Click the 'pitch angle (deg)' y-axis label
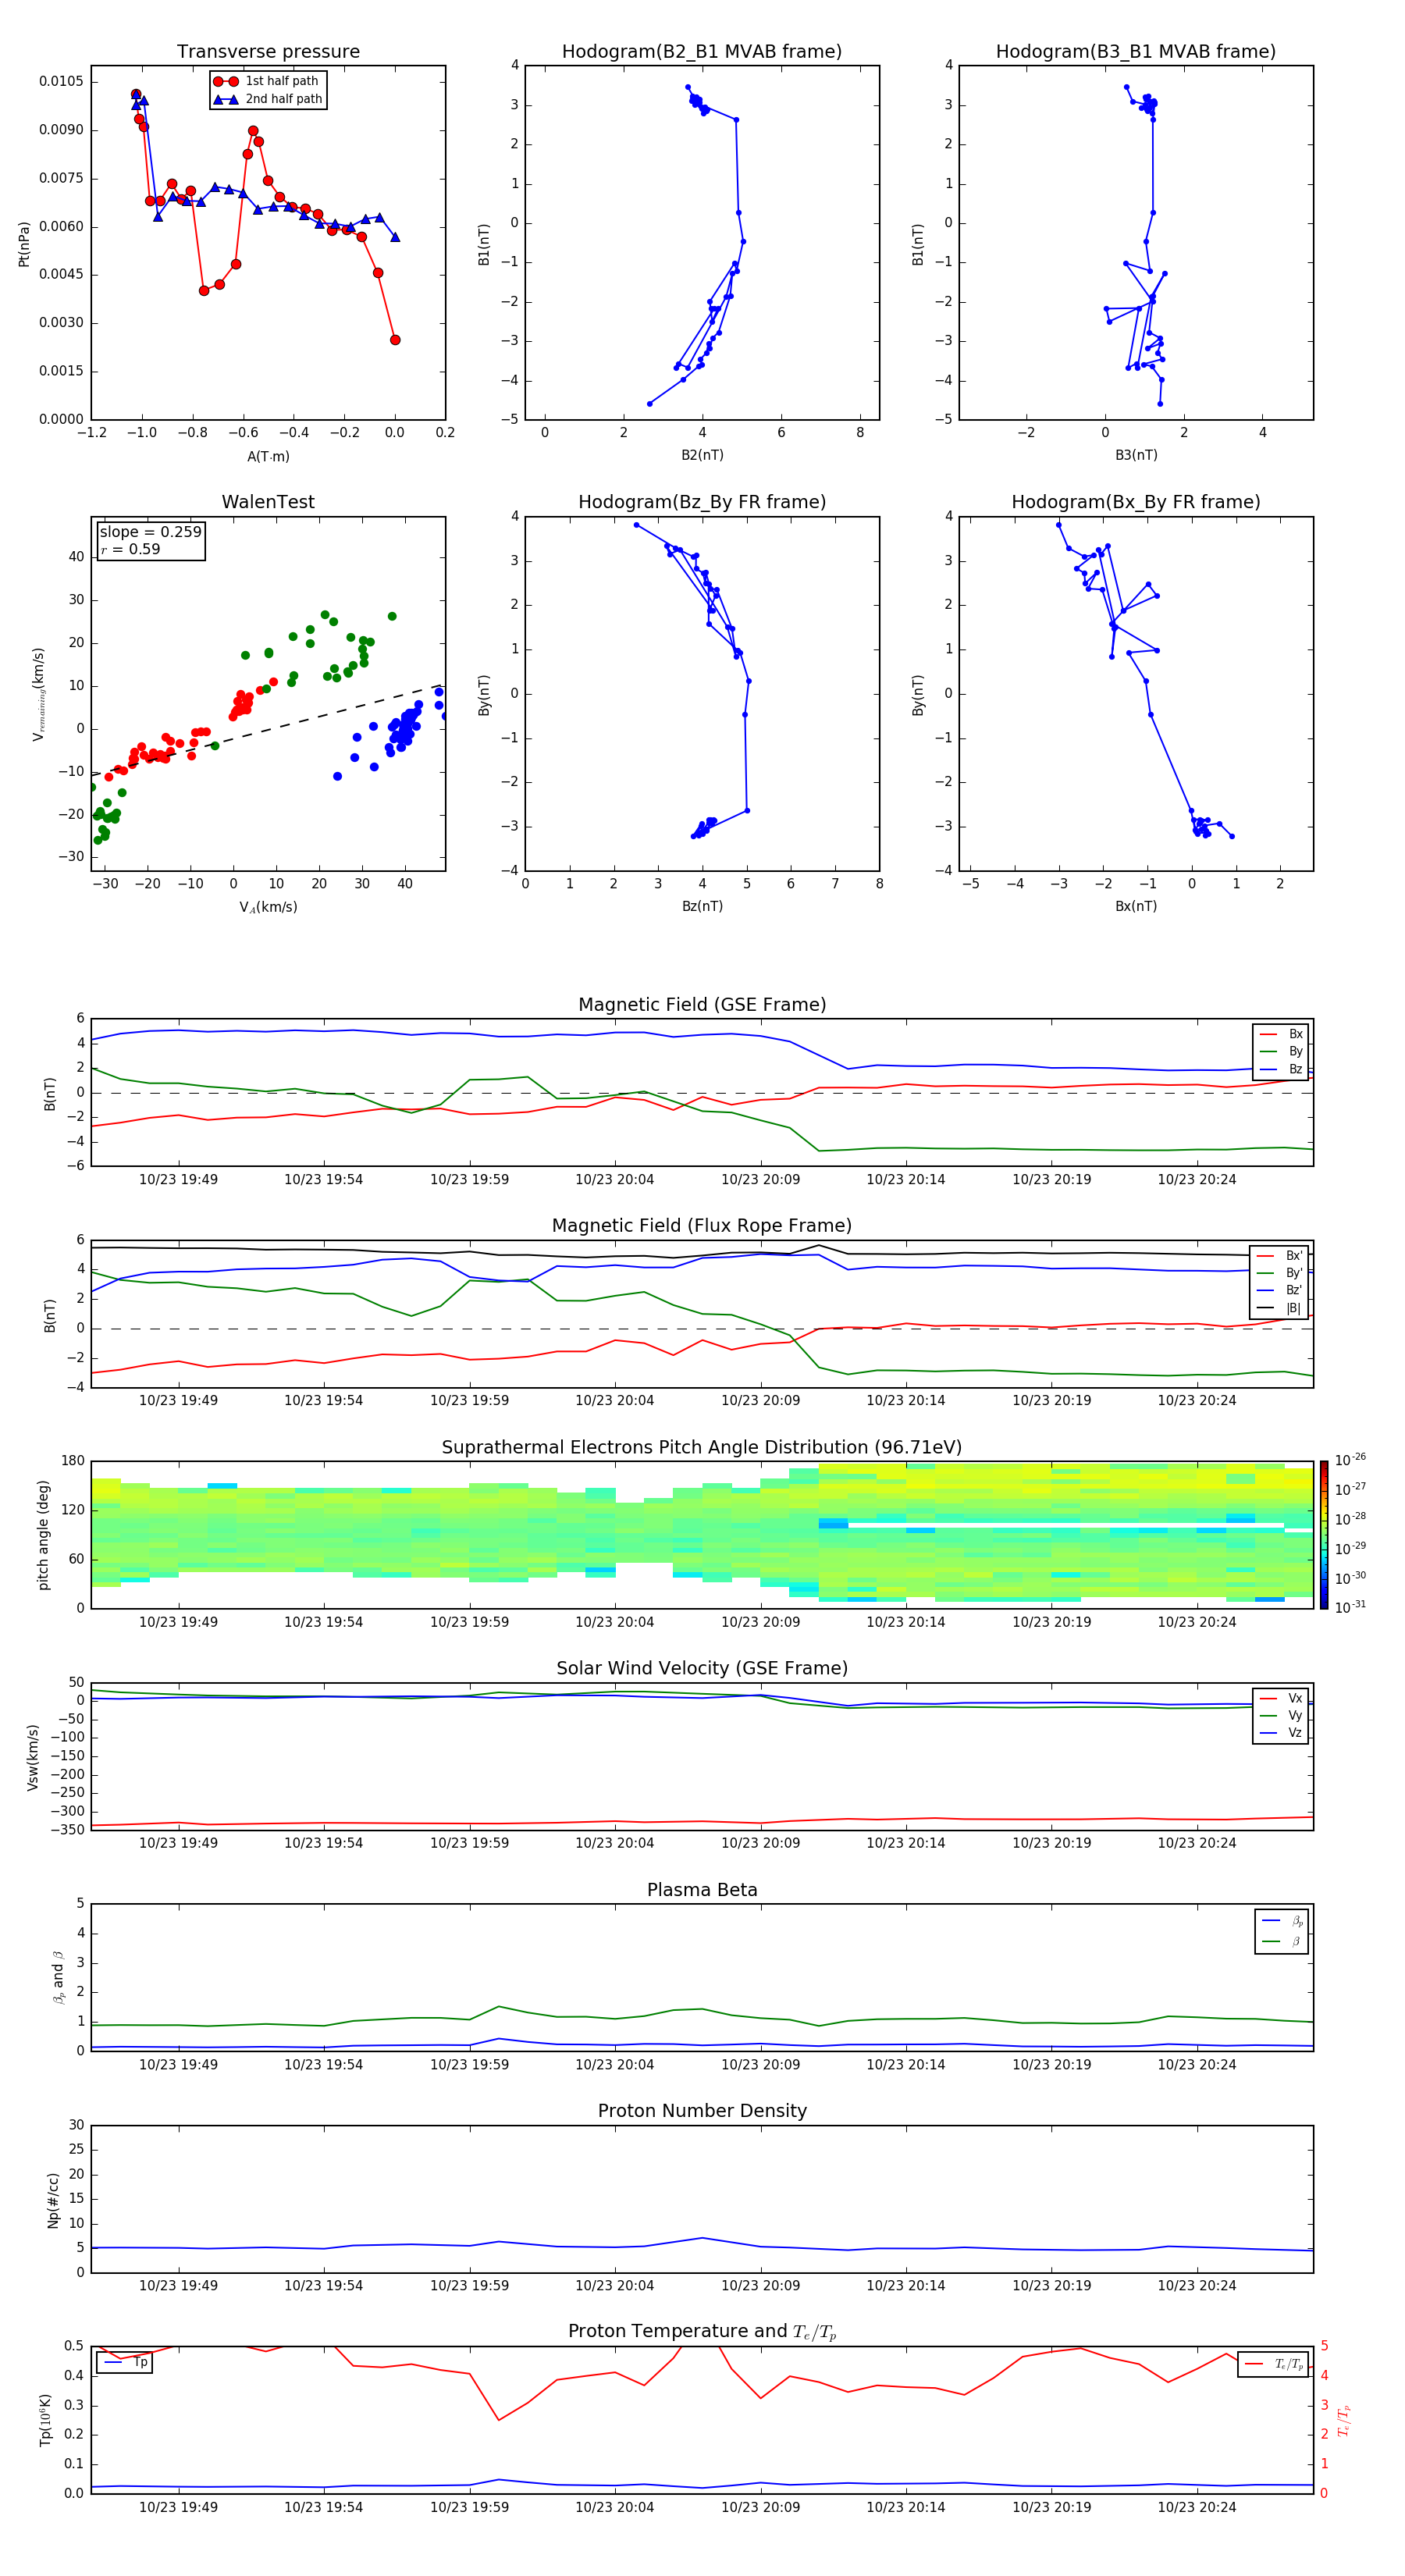This screenshot has width=1405, height=2576. tap(43, 1535)
